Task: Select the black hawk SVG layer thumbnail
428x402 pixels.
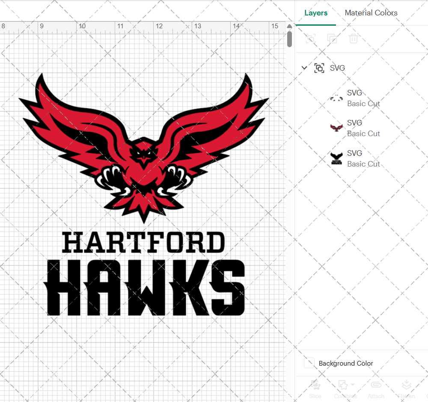Action: (336, 158)
